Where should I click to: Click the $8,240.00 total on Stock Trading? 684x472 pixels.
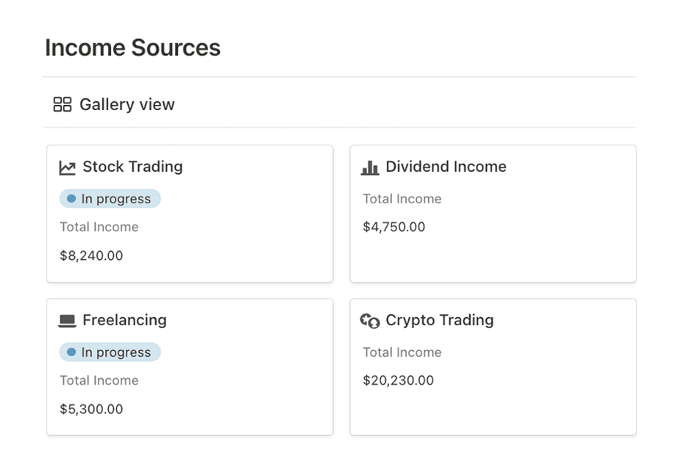point(91,255)
